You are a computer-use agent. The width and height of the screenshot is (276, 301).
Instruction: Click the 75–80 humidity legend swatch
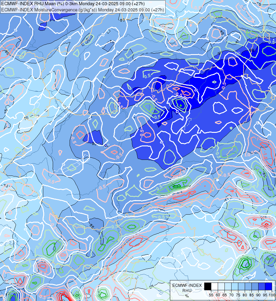tap(241, 286)
